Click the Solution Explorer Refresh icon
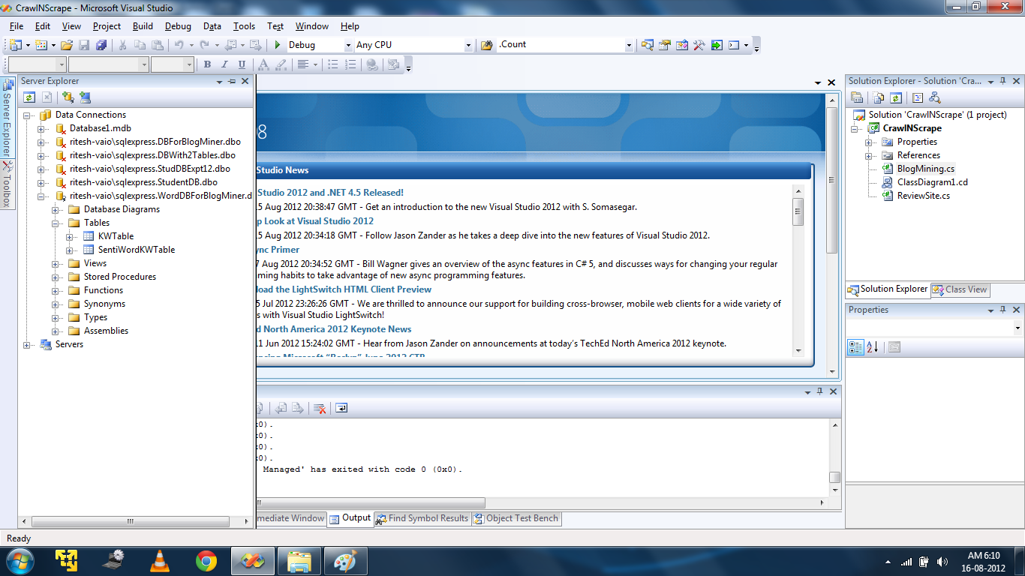Screen dimensions: 1025x576 coord(895,97)
